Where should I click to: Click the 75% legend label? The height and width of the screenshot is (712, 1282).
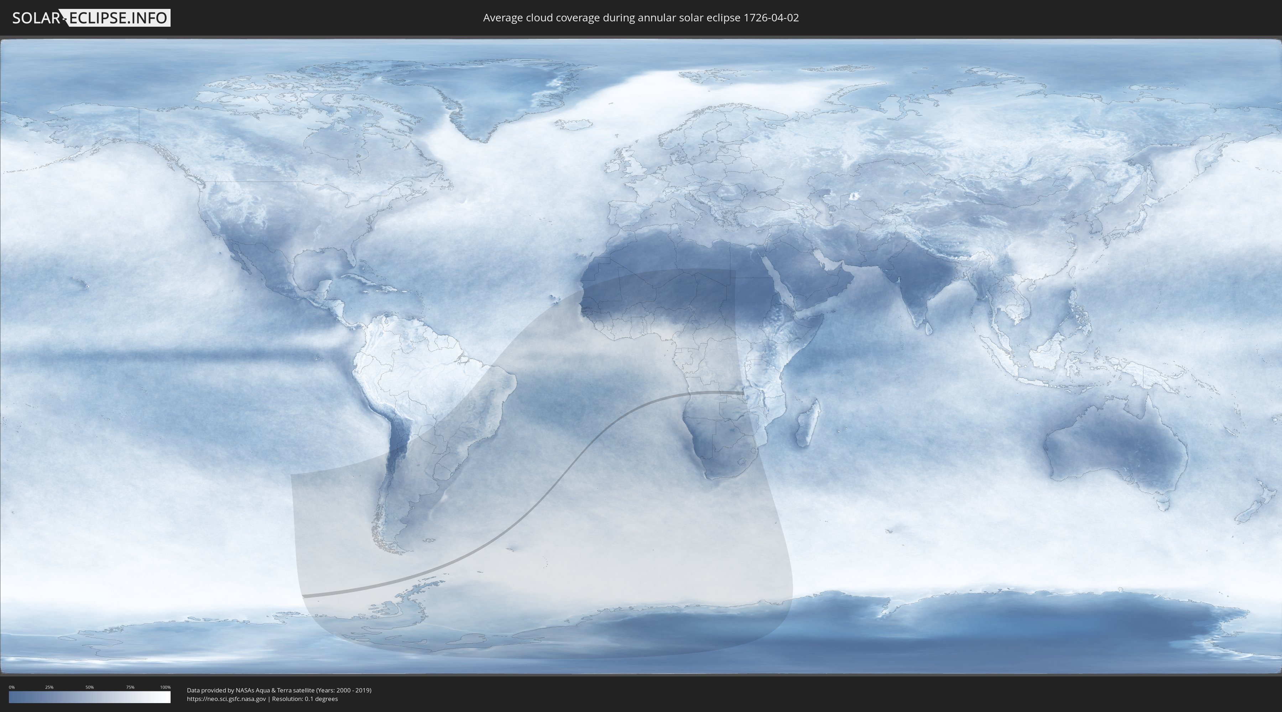[130, 687]
